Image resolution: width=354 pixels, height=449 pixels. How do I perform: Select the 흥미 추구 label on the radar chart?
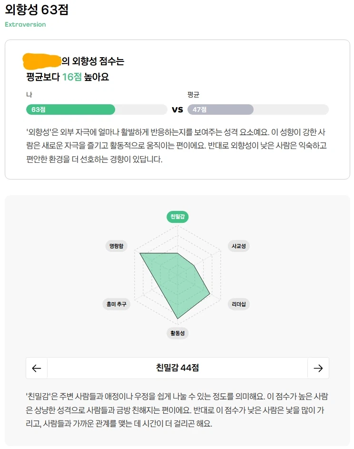(x=116, y=304)
